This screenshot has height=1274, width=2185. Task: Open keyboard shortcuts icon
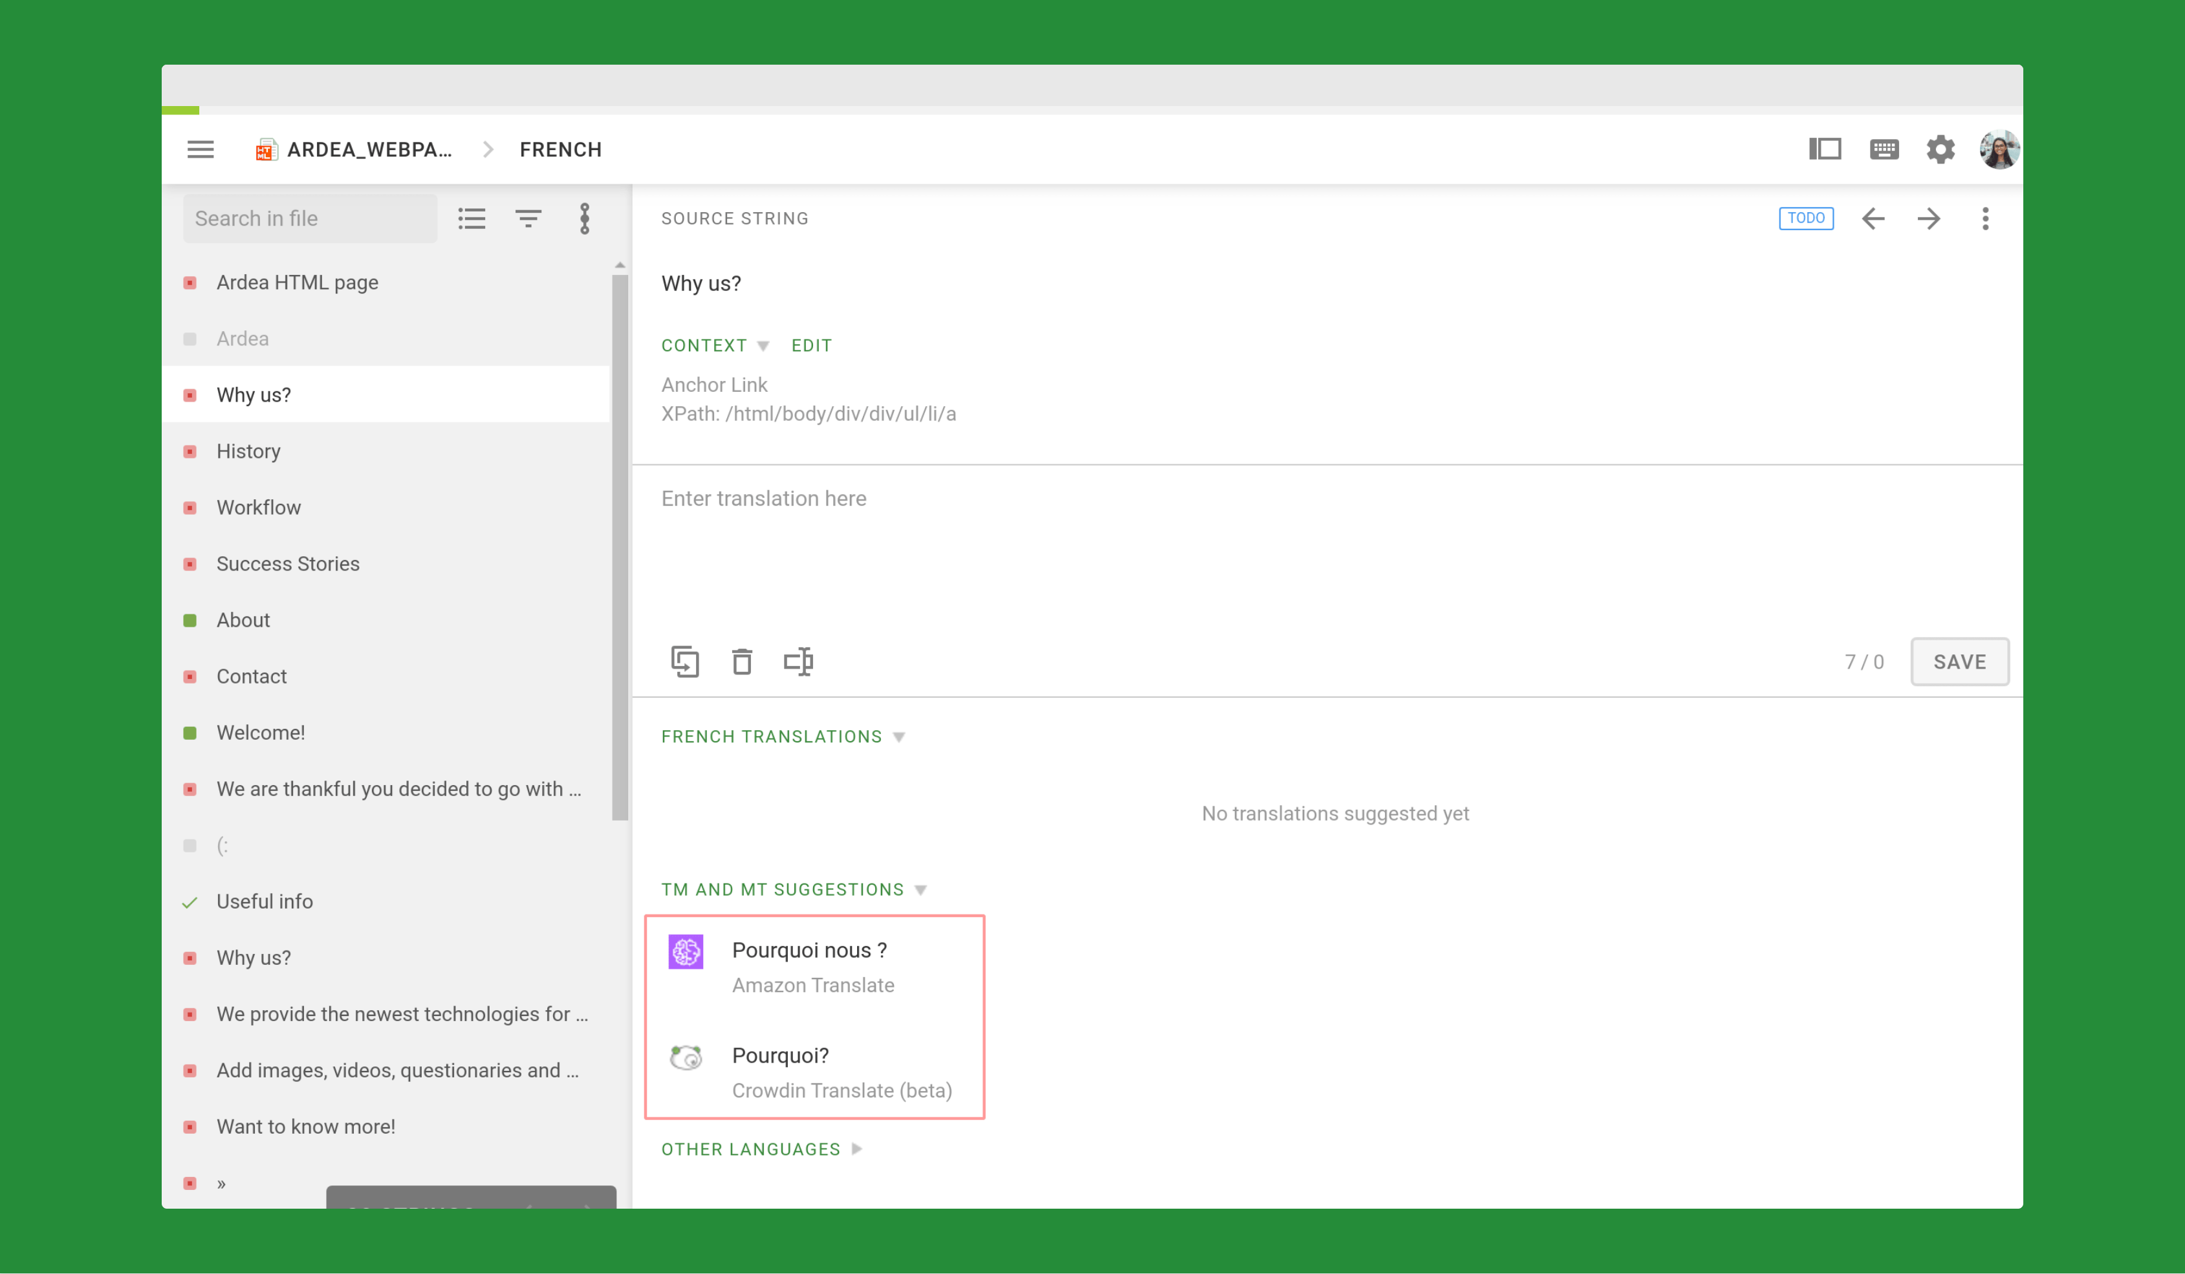pos(1884,149)
